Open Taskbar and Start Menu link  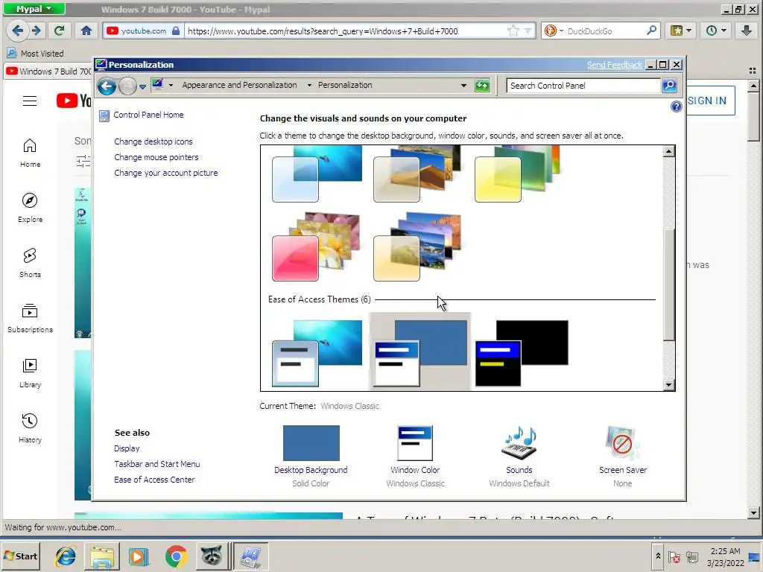click(156, 464)
